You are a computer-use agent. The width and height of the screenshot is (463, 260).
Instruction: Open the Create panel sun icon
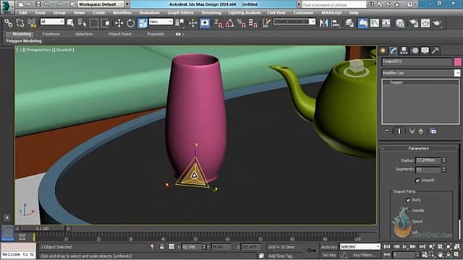click(383, 51)
